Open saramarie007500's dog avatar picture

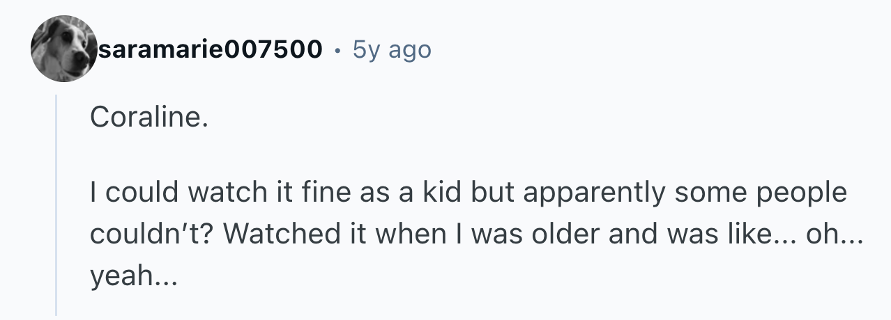coord(64,49)
